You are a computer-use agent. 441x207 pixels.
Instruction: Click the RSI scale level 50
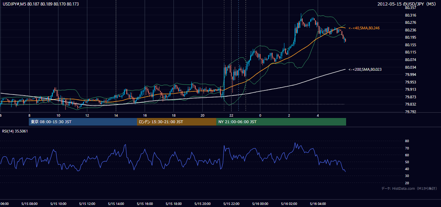(407, 162)
